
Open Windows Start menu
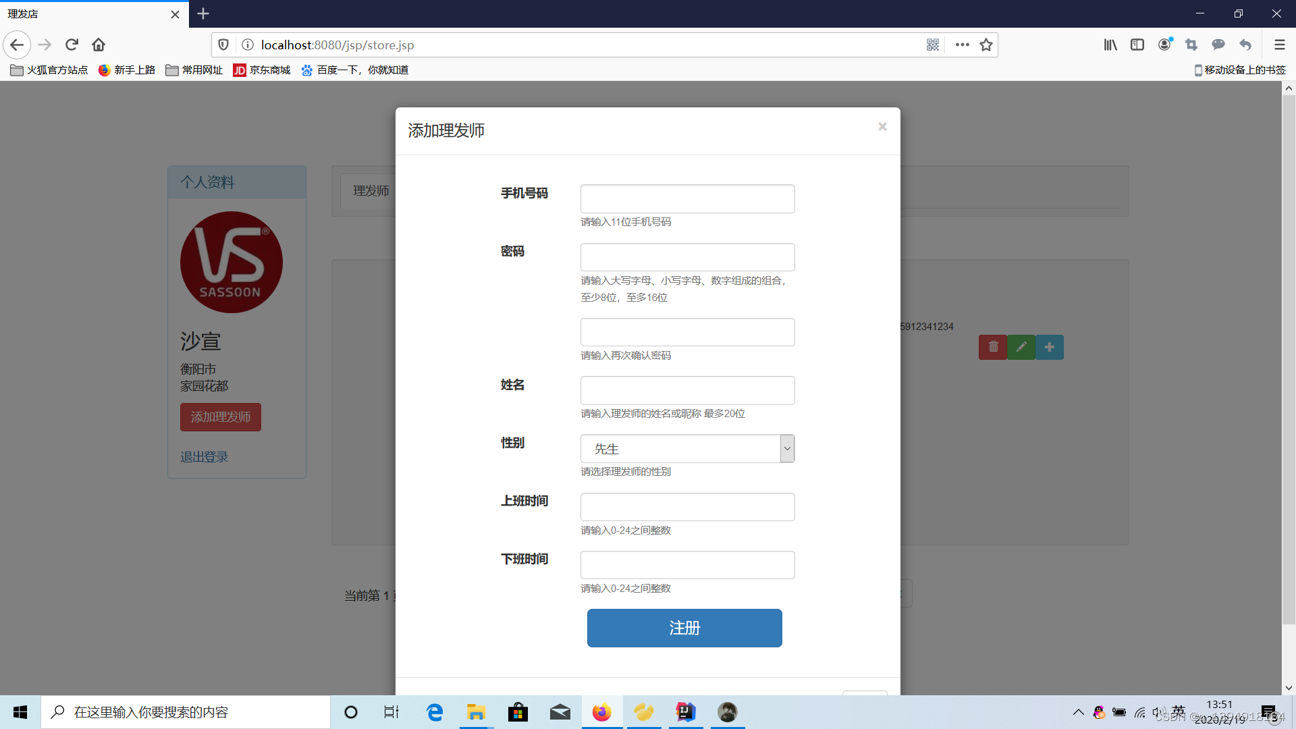point(20,712)
